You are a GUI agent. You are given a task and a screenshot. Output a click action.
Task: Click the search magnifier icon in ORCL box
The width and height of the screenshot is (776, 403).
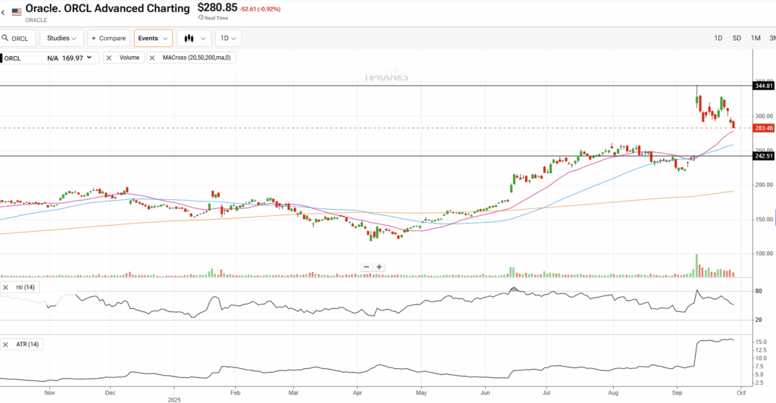coord(5,38)
